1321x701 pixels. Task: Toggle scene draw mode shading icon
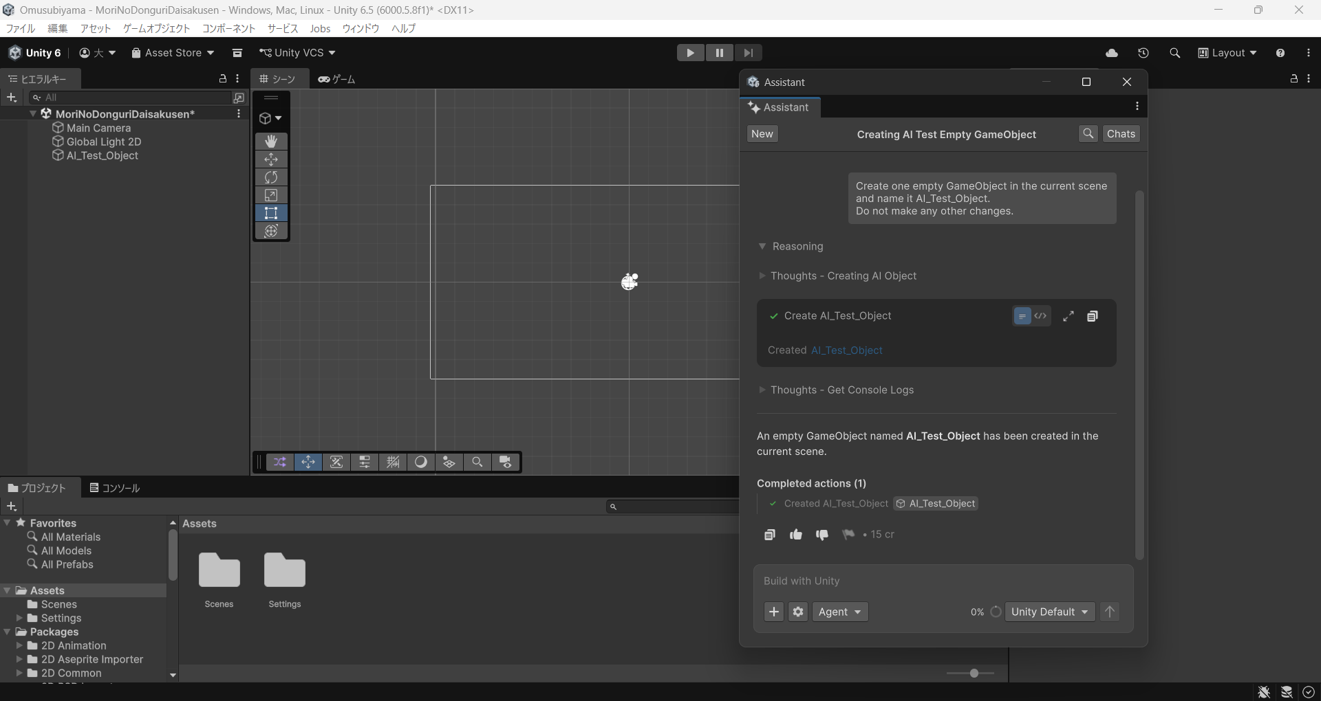[421, 463]
